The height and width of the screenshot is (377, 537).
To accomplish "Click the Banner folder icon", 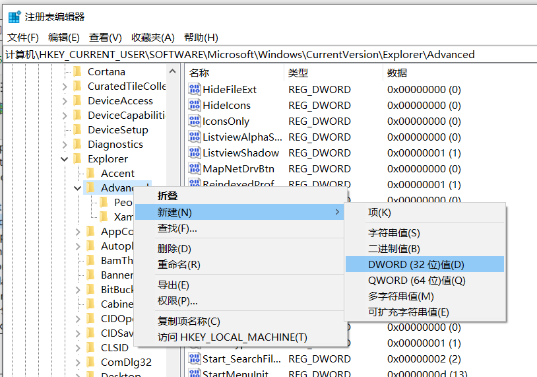I will pos(91,275).
